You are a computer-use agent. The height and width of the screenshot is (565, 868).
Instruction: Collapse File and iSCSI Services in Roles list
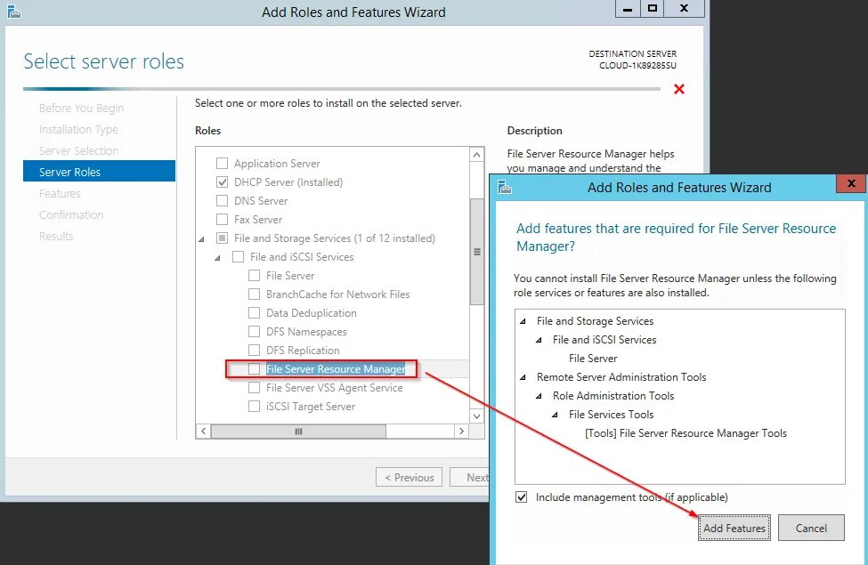pyautogui.click(x=217, y=258)
